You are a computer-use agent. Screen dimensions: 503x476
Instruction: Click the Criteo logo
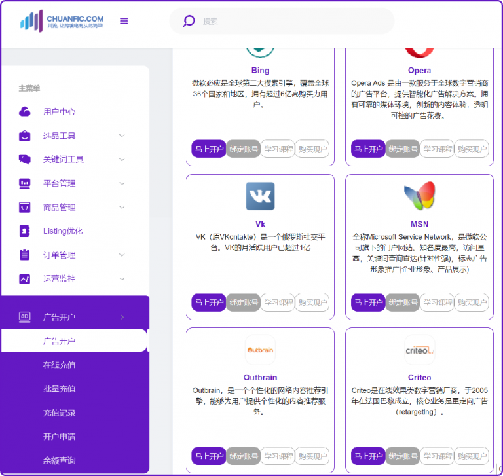[x=419, y=350]
